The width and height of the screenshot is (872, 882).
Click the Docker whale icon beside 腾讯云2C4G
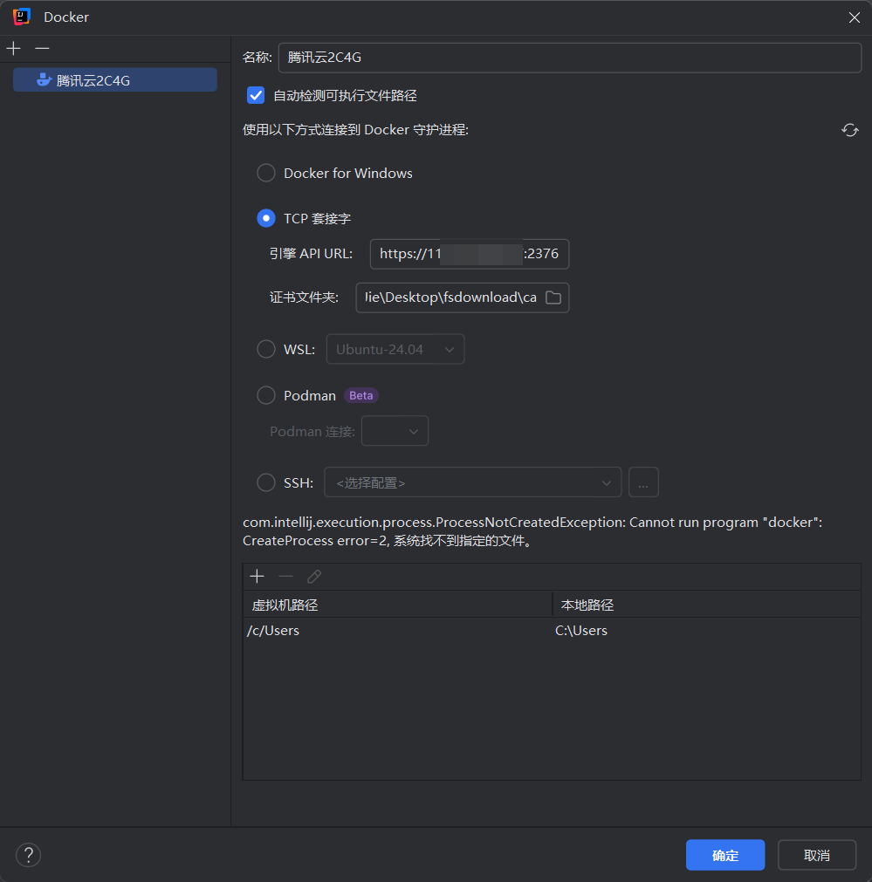[44, 80]
